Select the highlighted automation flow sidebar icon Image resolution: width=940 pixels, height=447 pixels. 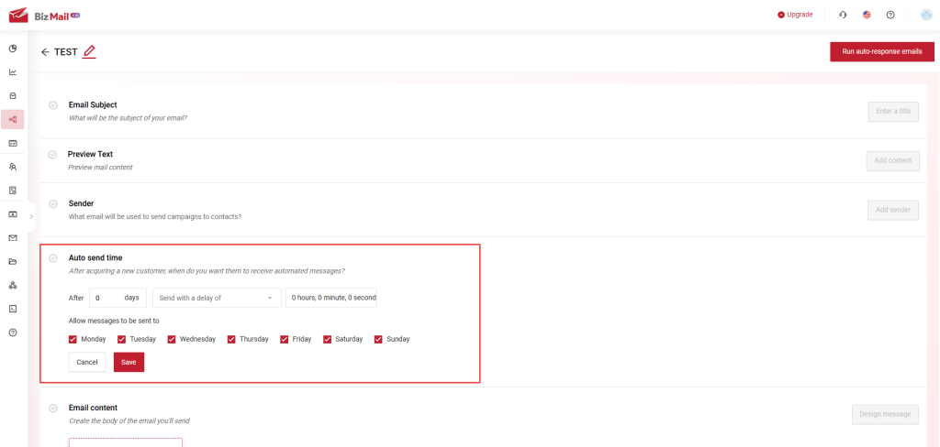(13, 119)
